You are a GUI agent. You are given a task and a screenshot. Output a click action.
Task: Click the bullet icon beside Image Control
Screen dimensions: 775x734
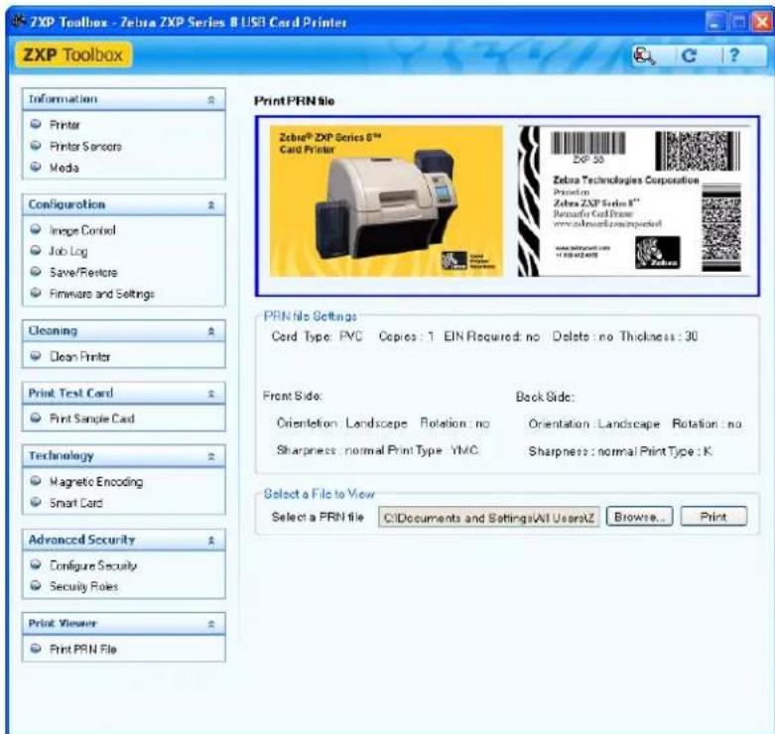[36, 230]
